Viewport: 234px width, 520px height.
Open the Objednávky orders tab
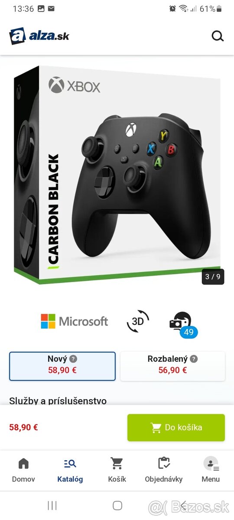(164, 470)
